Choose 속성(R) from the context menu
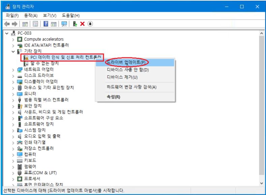 (x=113, y=97)
